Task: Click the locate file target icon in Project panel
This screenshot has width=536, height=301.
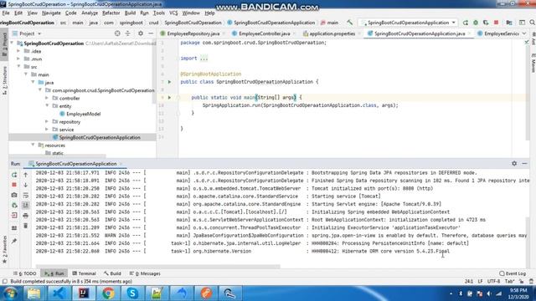Action: 117,33
